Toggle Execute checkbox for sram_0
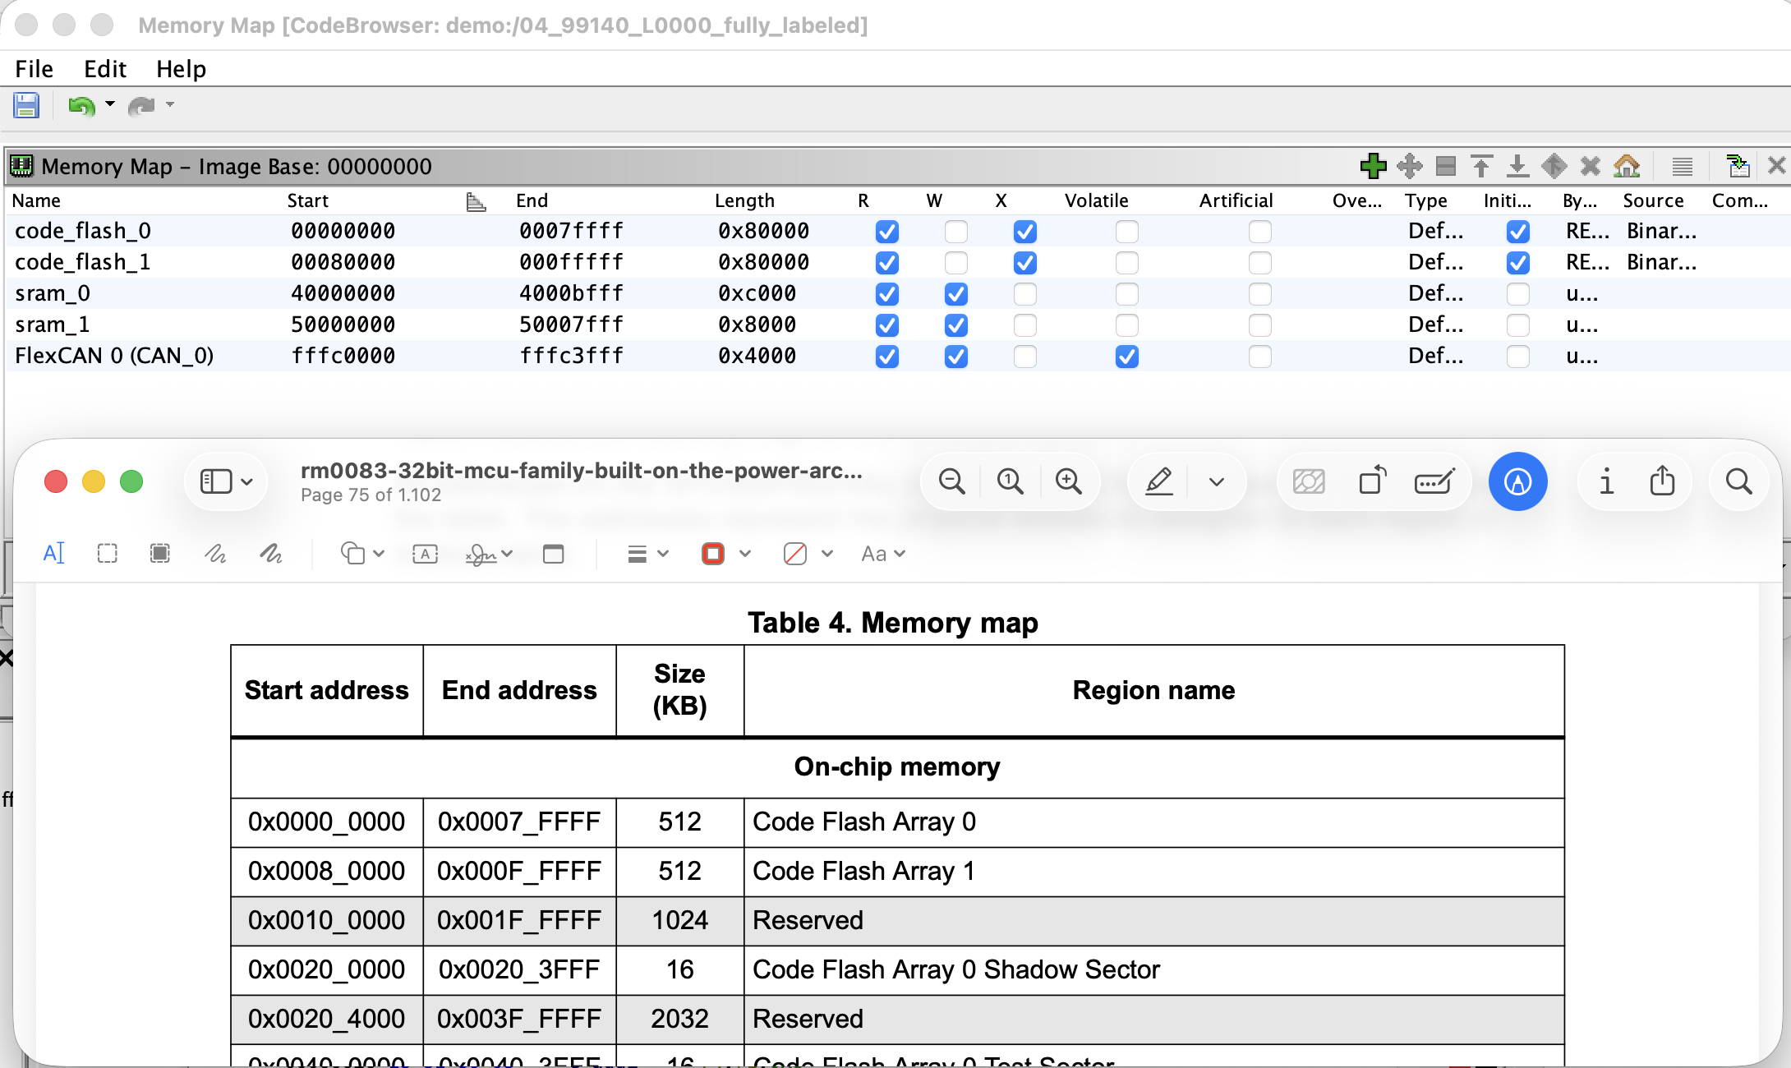Screen dimensions: 1791x1068 click(x=1024, y=294)
